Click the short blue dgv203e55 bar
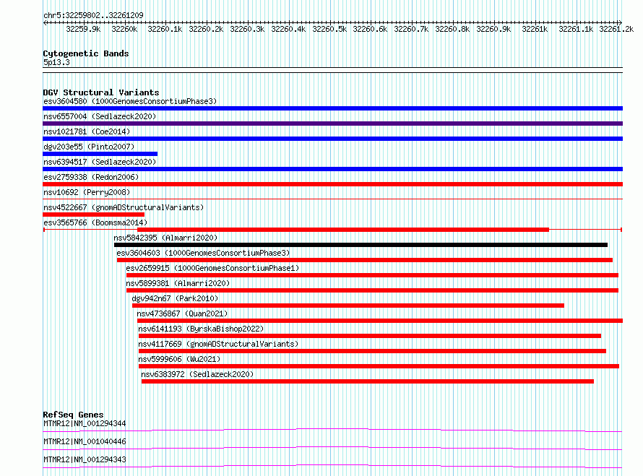 [x=100, y=154]
